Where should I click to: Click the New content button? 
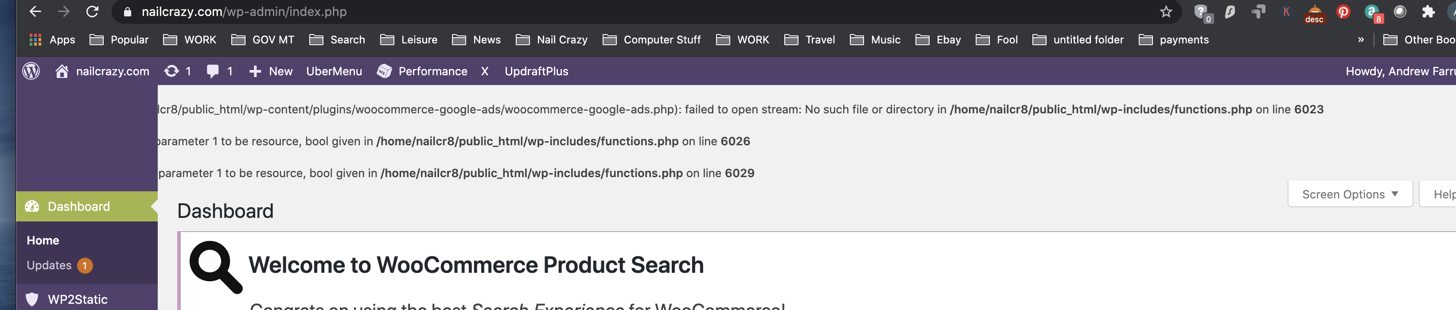tap(271, 71)
